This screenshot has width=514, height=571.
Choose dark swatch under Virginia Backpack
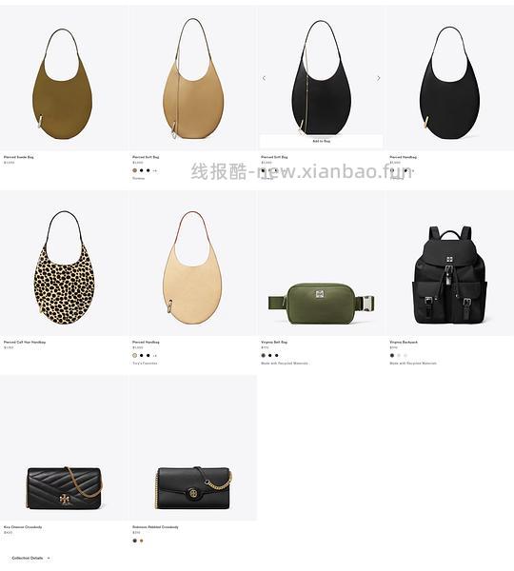392,355
